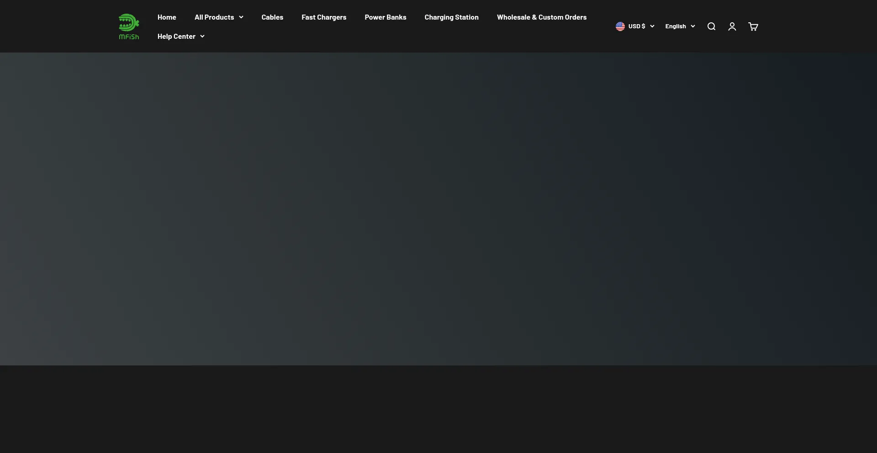877x453 pixels.
Task: Click the gray hero banner area
Action: click(438, 209)
